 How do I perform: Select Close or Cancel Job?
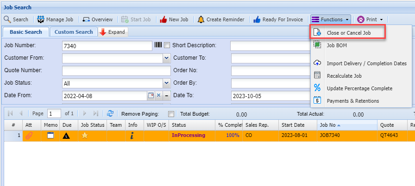click(x=348, y=33)
